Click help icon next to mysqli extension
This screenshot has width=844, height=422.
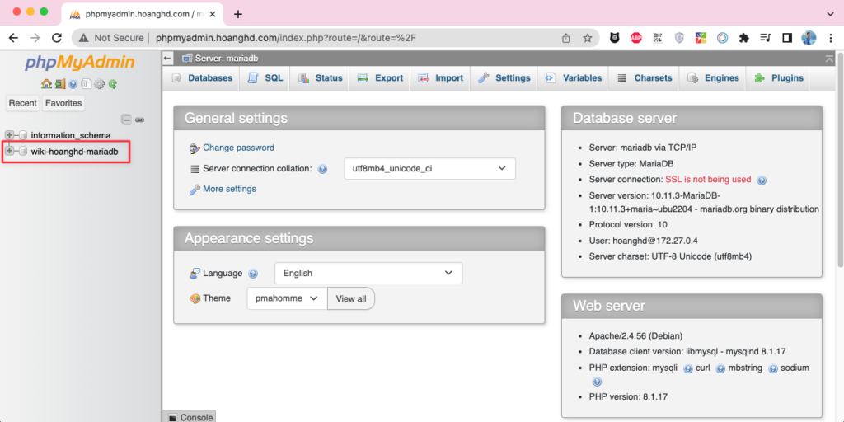click(x=688, y=368)
